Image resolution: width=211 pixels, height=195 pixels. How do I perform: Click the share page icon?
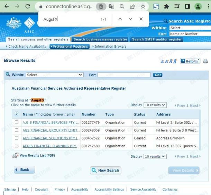pos(132,6)
